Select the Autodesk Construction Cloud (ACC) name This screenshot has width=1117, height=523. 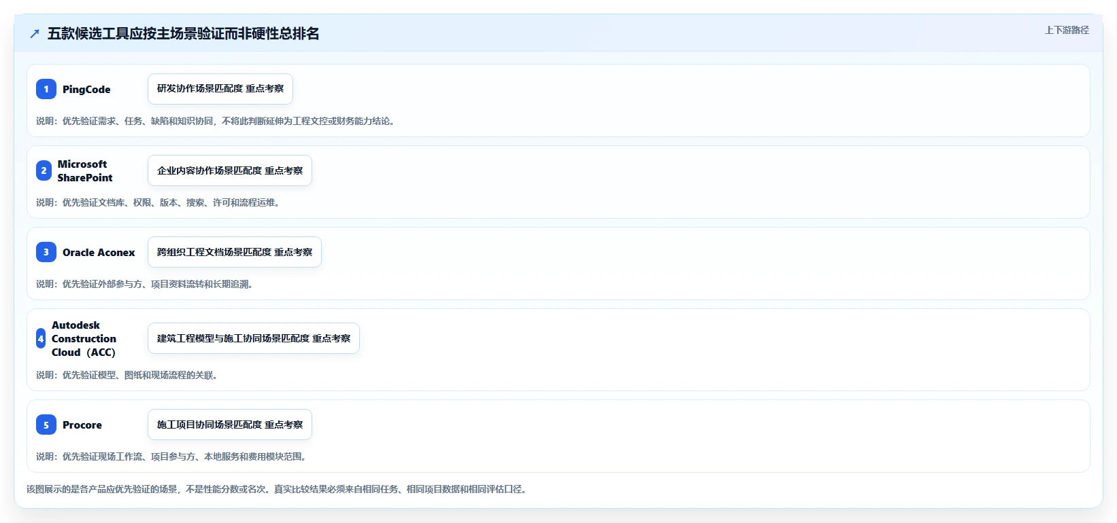84,338
